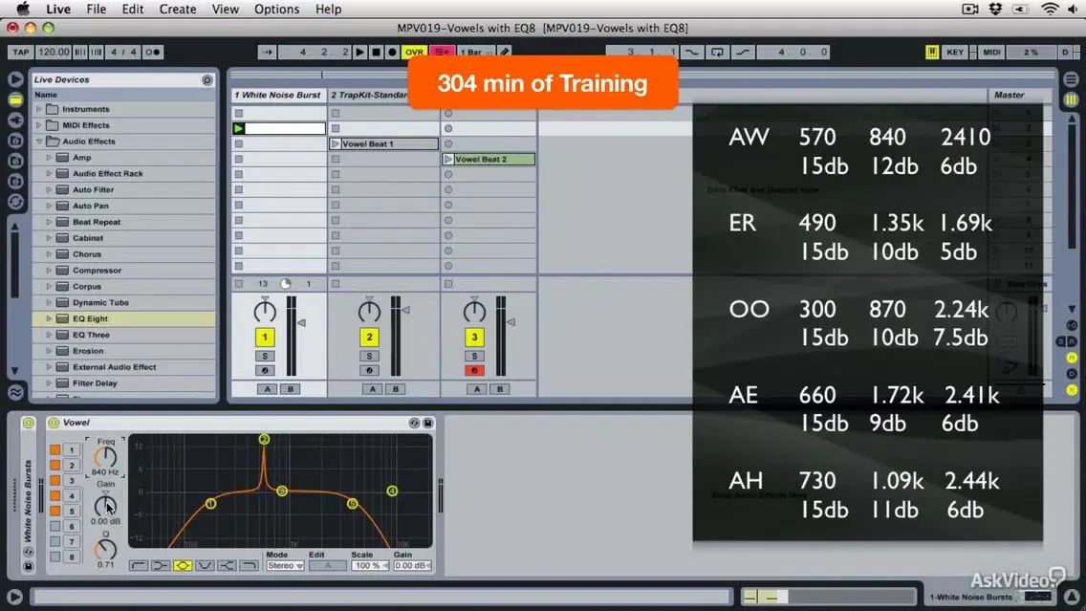Screen dimensions: 1086x611
Task: Open the View menu
Action: pos(225,9)
